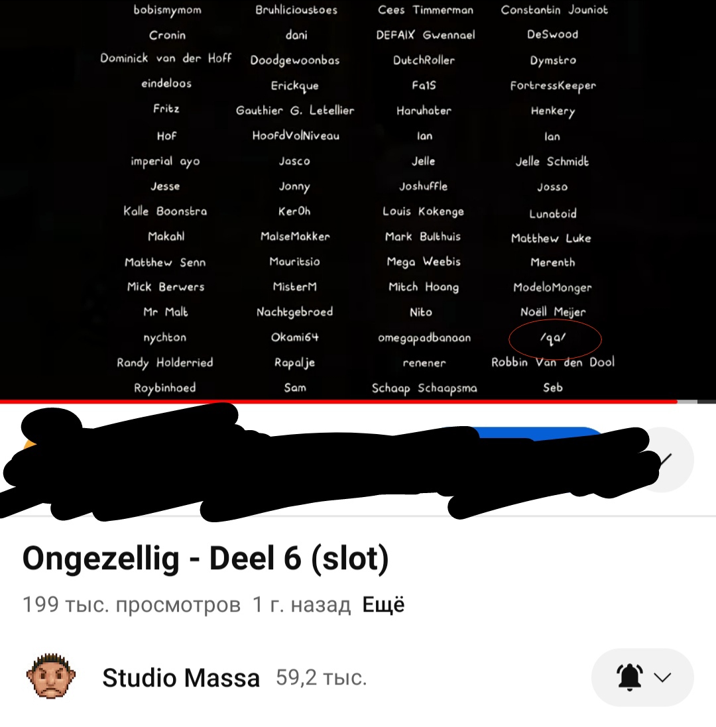Click the video title Ongezellig - Deel 6 (slot)
This screenshot has height=727, width=716.
coord(206,558)
